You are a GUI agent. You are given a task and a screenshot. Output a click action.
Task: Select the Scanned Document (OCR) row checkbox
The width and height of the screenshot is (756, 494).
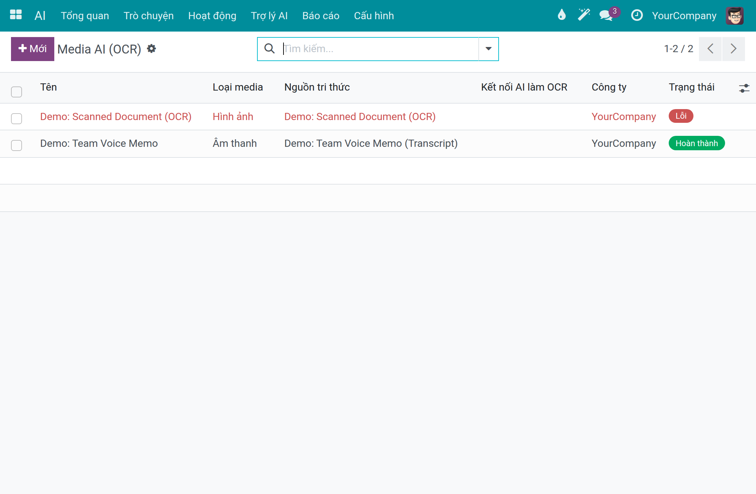[x=16, y=118]
